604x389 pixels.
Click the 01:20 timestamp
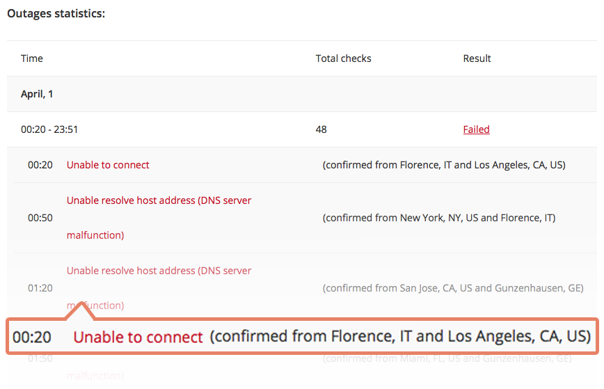[x=40, y=288]
